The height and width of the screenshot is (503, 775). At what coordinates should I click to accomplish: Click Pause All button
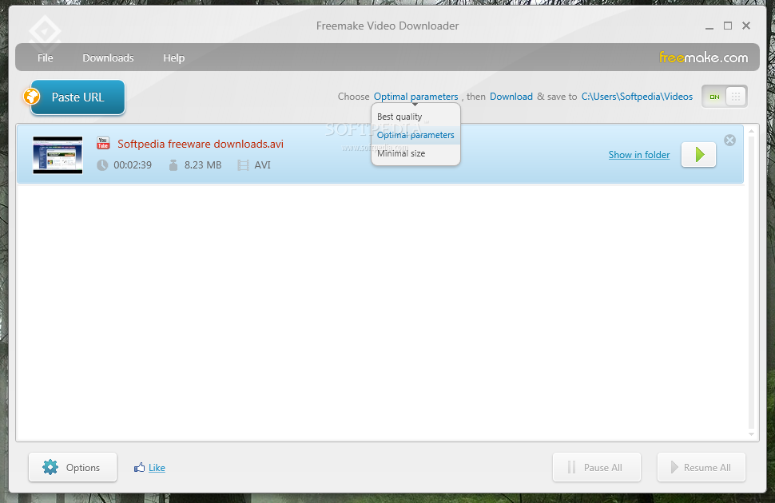coord(597,467)
